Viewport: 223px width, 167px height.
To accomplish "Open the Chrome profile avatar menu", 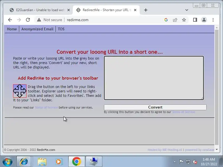I will 204,20.
